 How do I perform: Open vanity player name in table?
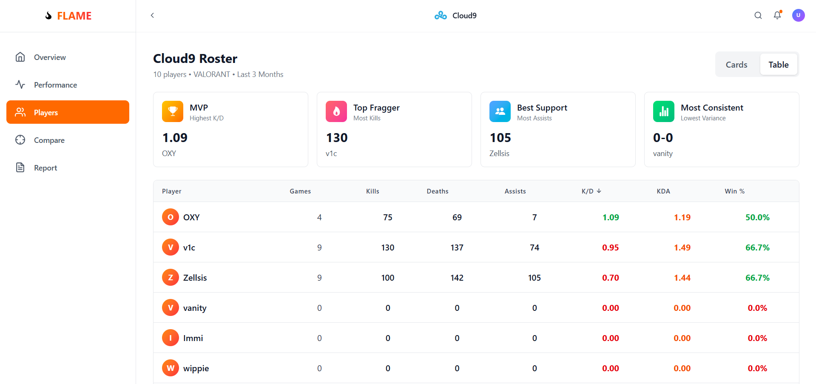195,308
